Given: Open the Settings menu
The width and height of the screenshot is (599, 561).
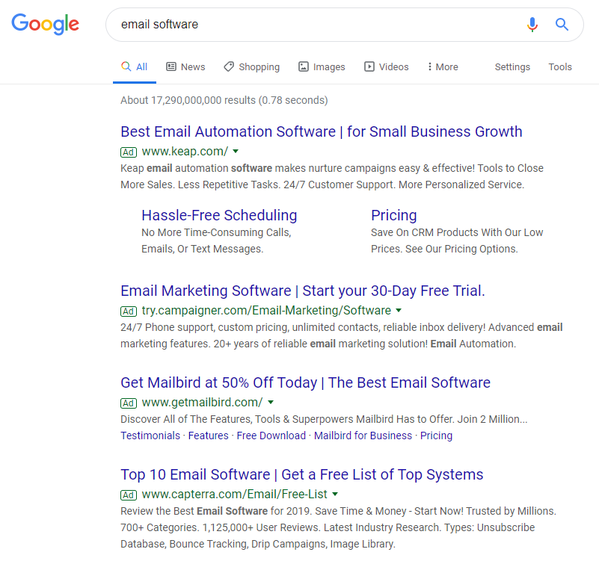Looking at the screenshot, I should tap(512, 66).
